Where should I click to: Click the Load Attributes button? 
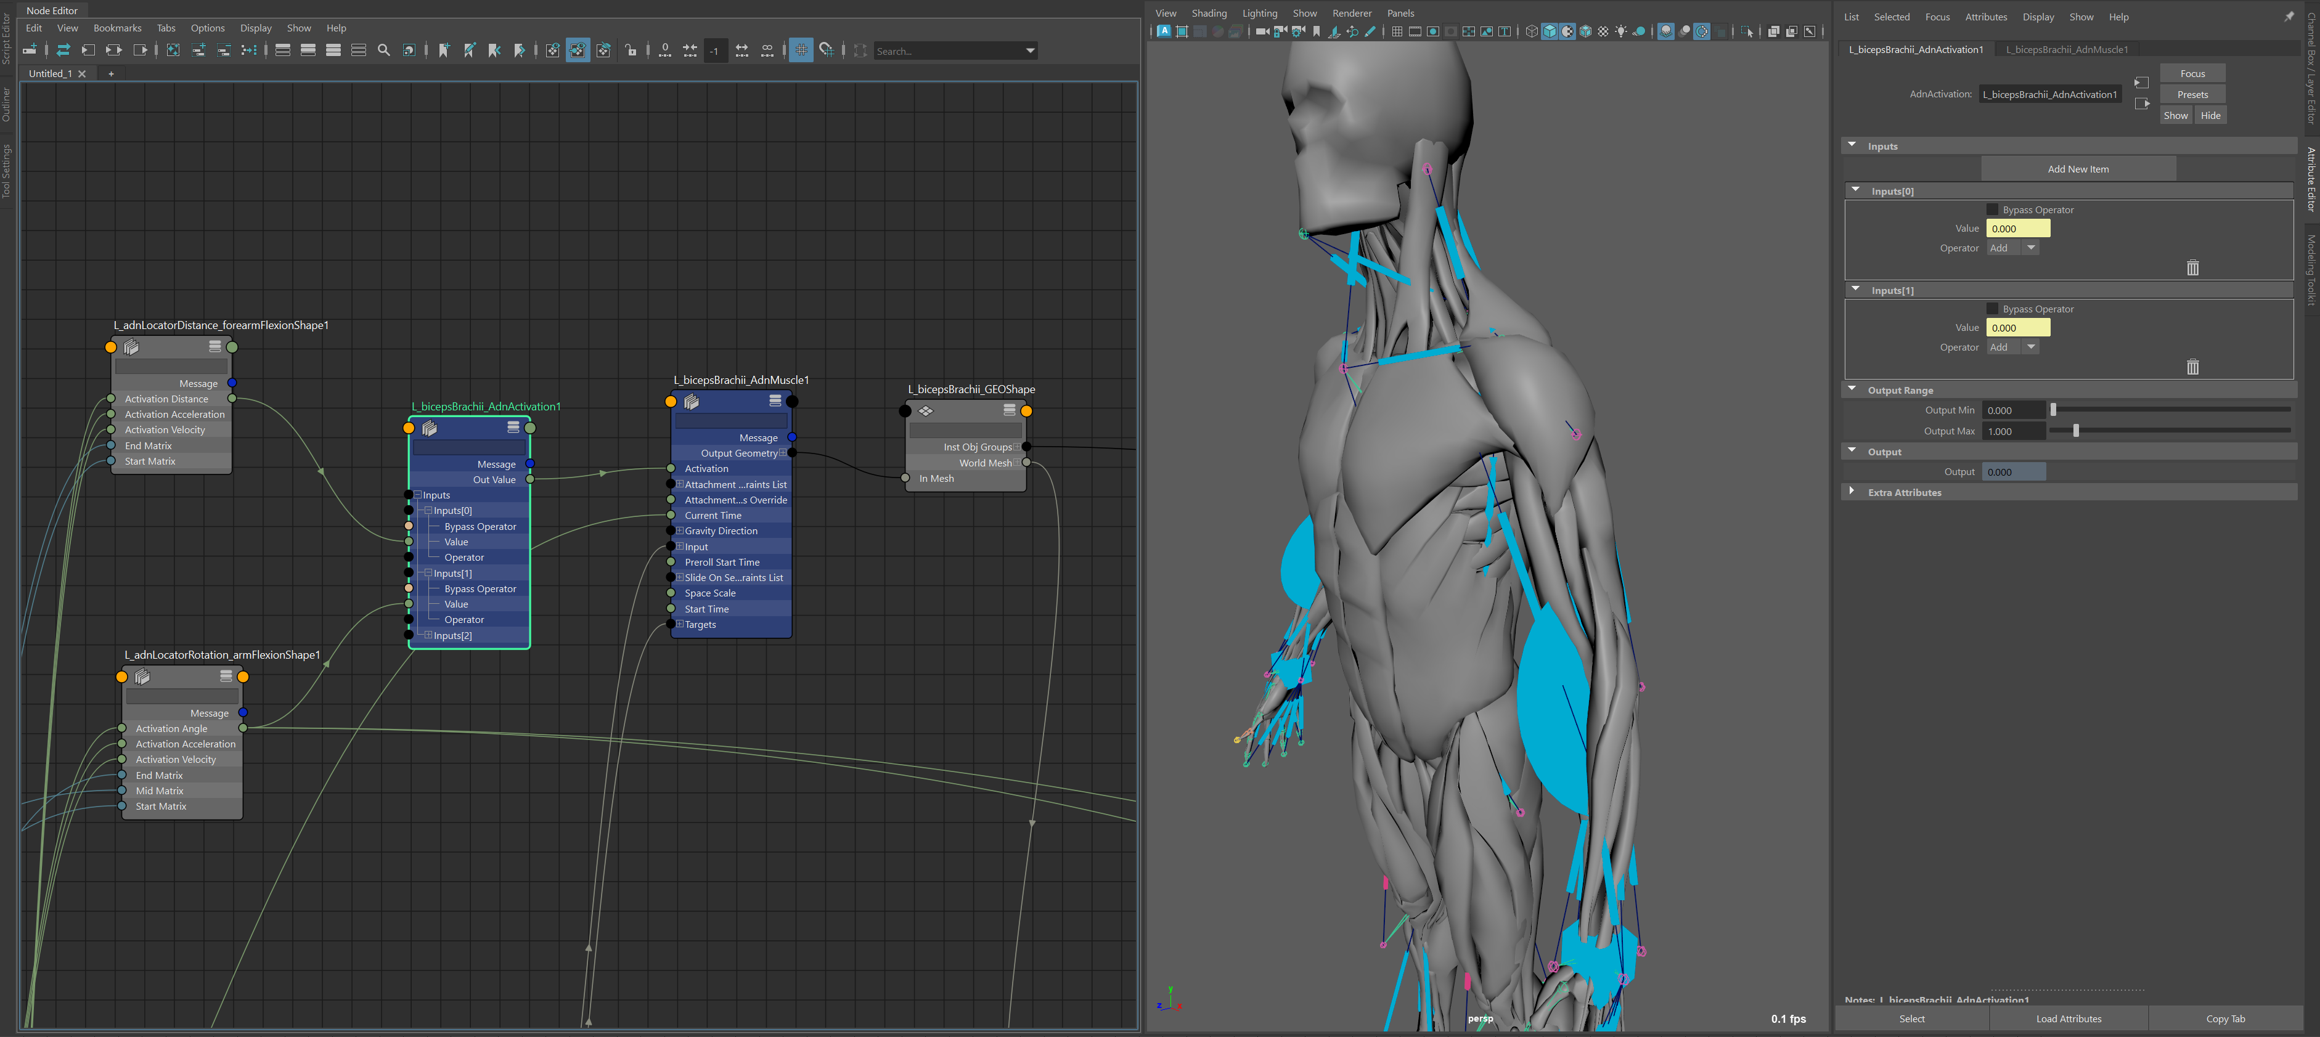pos(2068,1019)
